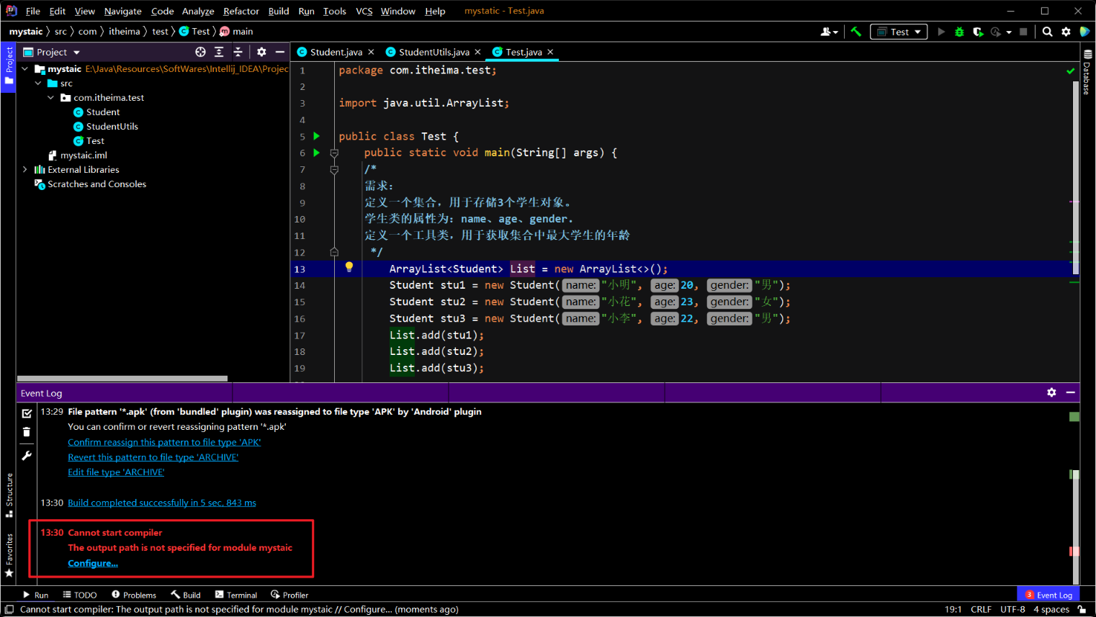Screen dimensions: 1096x617
Task: Open Project panel options gear
Action: point(261,52)
